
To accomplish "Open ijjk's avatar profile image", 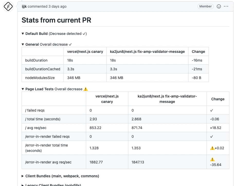I will 8,6.
